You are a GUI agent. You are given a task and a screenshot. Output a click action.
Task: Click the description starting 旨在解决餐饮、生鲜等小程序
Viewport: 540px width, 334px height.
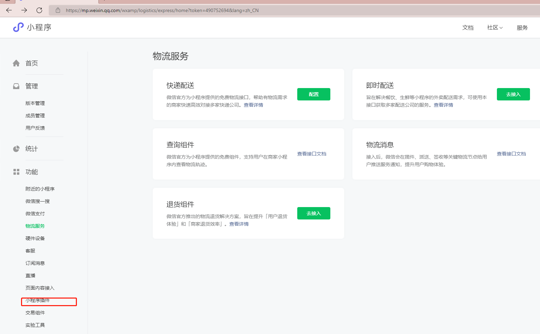coord(427,101)
